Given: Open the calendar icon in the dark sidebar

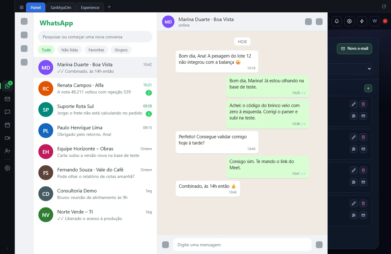Looking at the screenshot, I should click(x=7, y=125).
